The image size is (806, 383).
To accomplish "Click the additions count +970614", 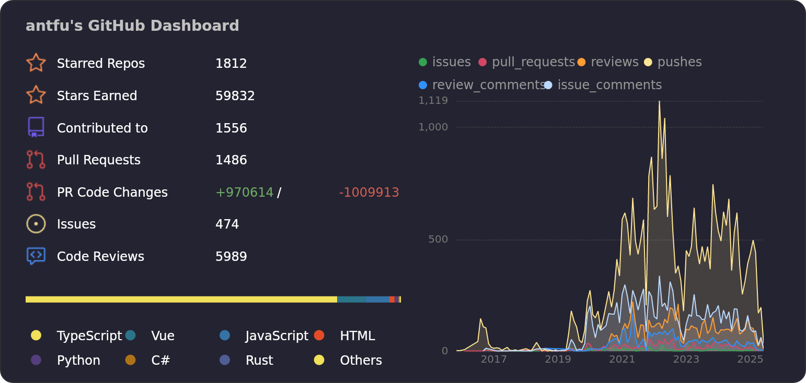I will [245, 193].
